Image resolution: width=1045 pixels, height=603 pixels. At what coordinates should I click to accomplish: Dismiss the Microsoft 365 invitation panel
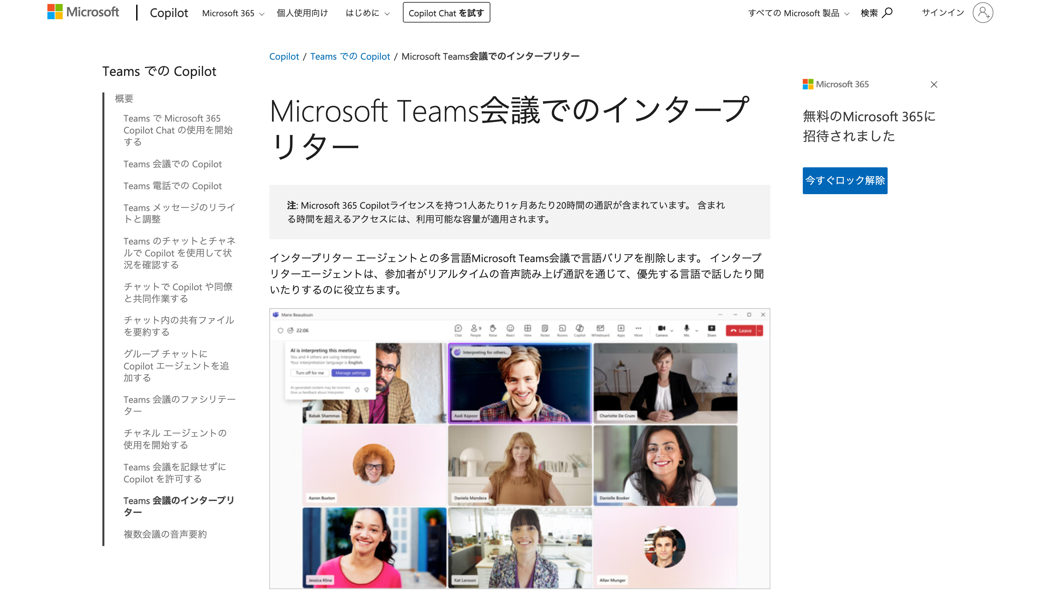click(934, 84)
